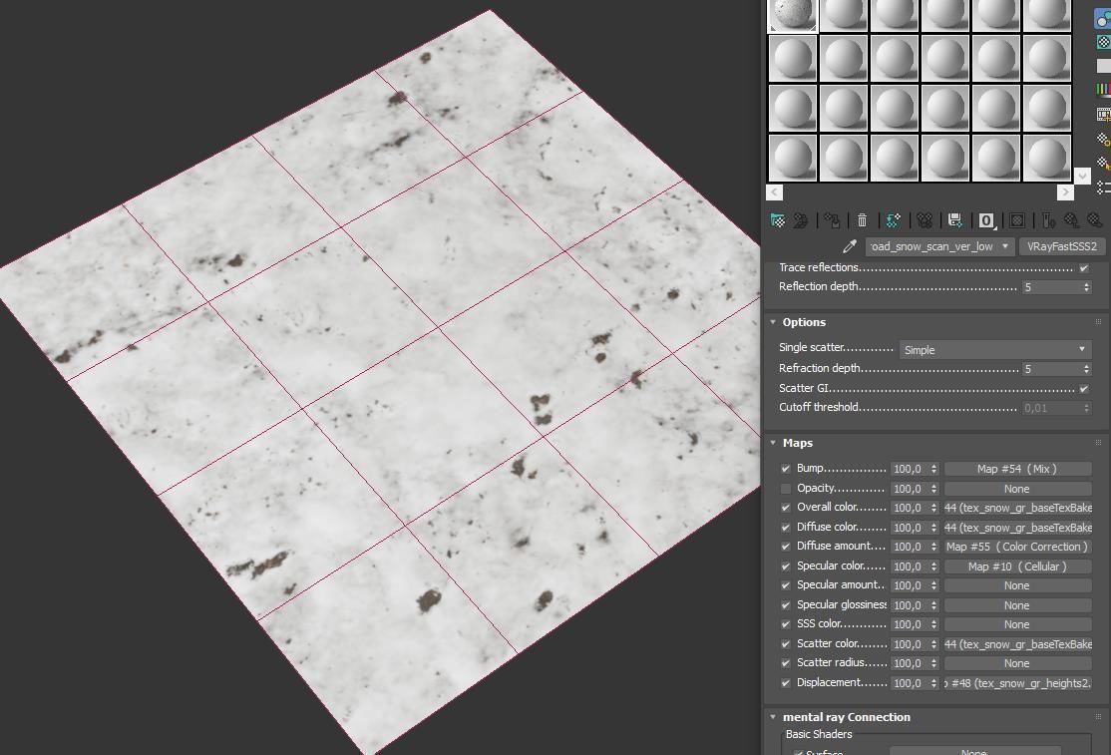This screenshot has width=1111, height=755.
Task: Open the Displacement tex_snow_gr_heights2 map button
Action: (x=1017, y=683)
